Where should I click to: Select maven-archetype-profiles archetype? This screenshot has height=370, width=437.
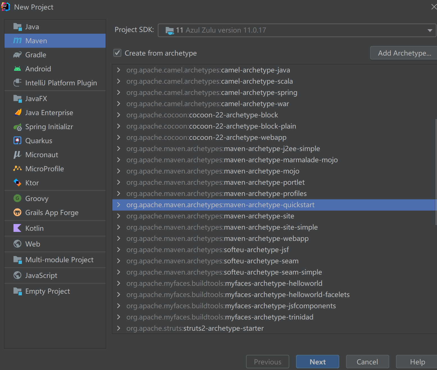click(274, 193)
